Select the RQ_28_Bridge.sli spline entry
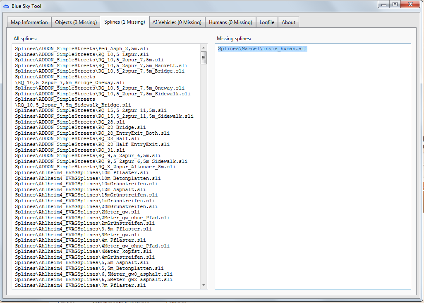The width and height of the screenshot is (424, 303). coord(80,128)
